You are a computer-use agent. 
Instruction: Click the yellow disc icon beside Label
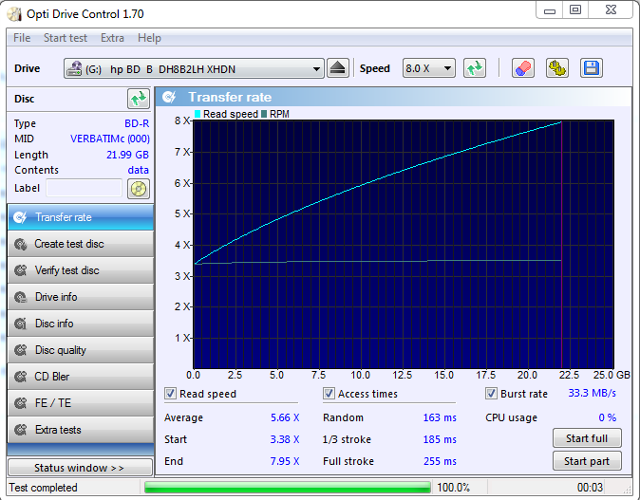point(139,189)
